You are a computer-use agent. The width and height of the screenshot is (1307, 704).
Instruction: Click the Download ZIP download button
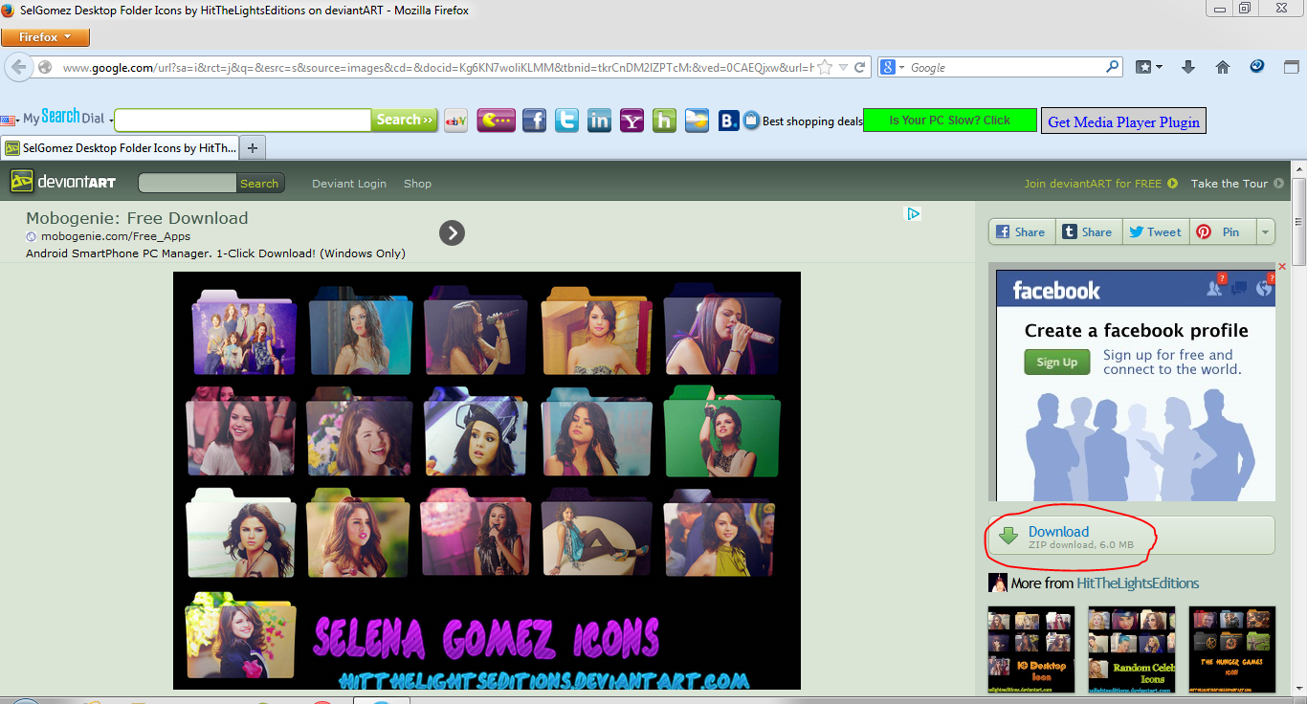(1132, 536)
